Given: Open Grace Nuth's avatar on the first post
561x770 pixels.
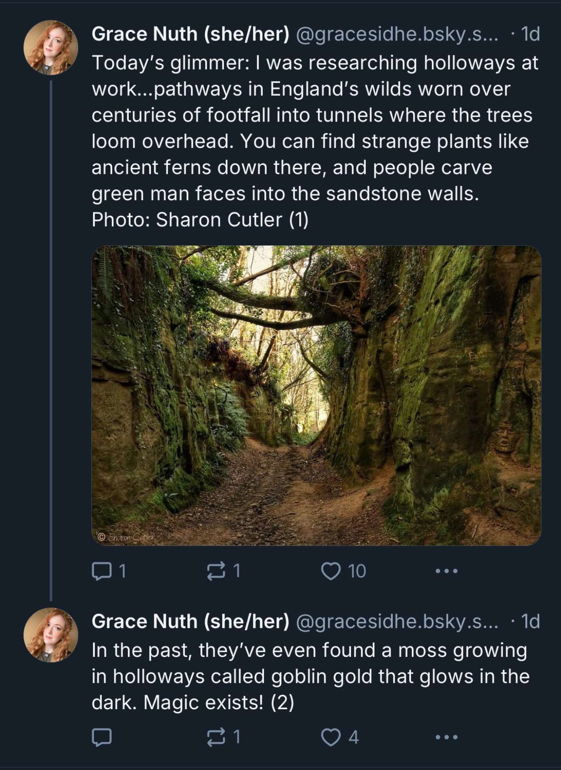Looking at the screenshot, I should point(51,48).
